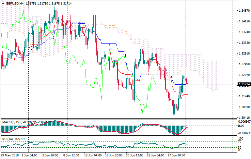Click the 1.34570 price axis label
Viewport: 251px width, 159px height.
click(243, 11)
